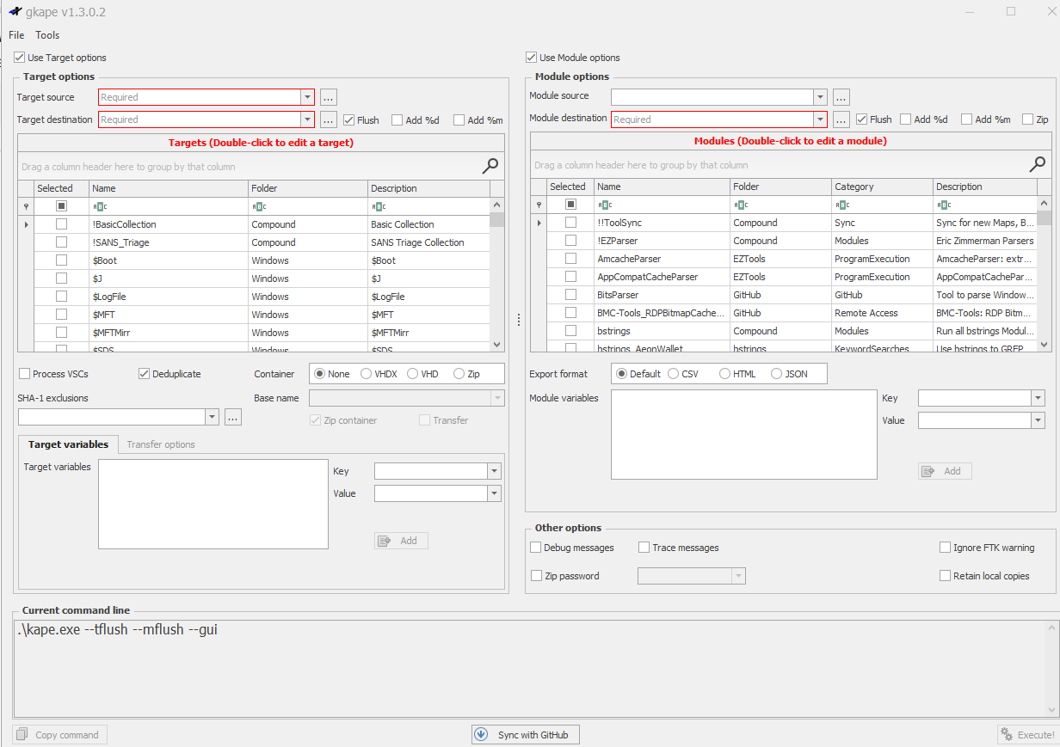Choose CSV export format
This screenshot has width=1060, height=747.
pos(674,374)
